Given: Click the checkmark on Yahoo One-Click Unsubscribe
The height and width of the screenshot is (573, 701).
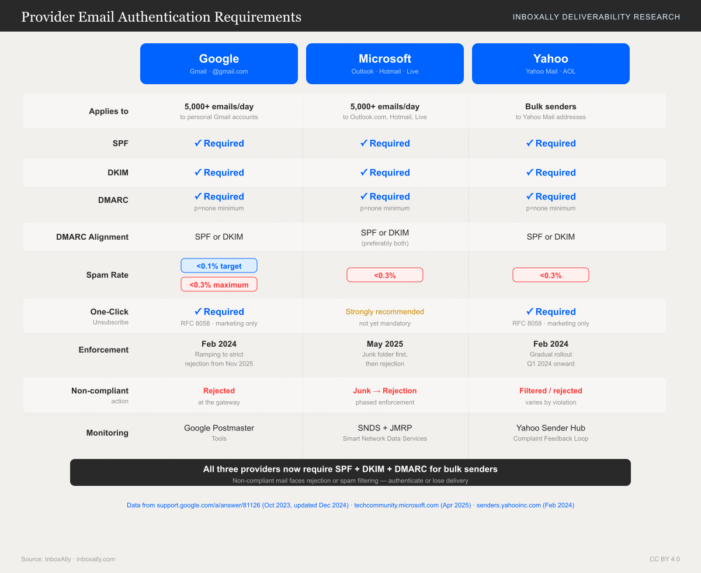Looking at the screenshot, I should [530, 312].
